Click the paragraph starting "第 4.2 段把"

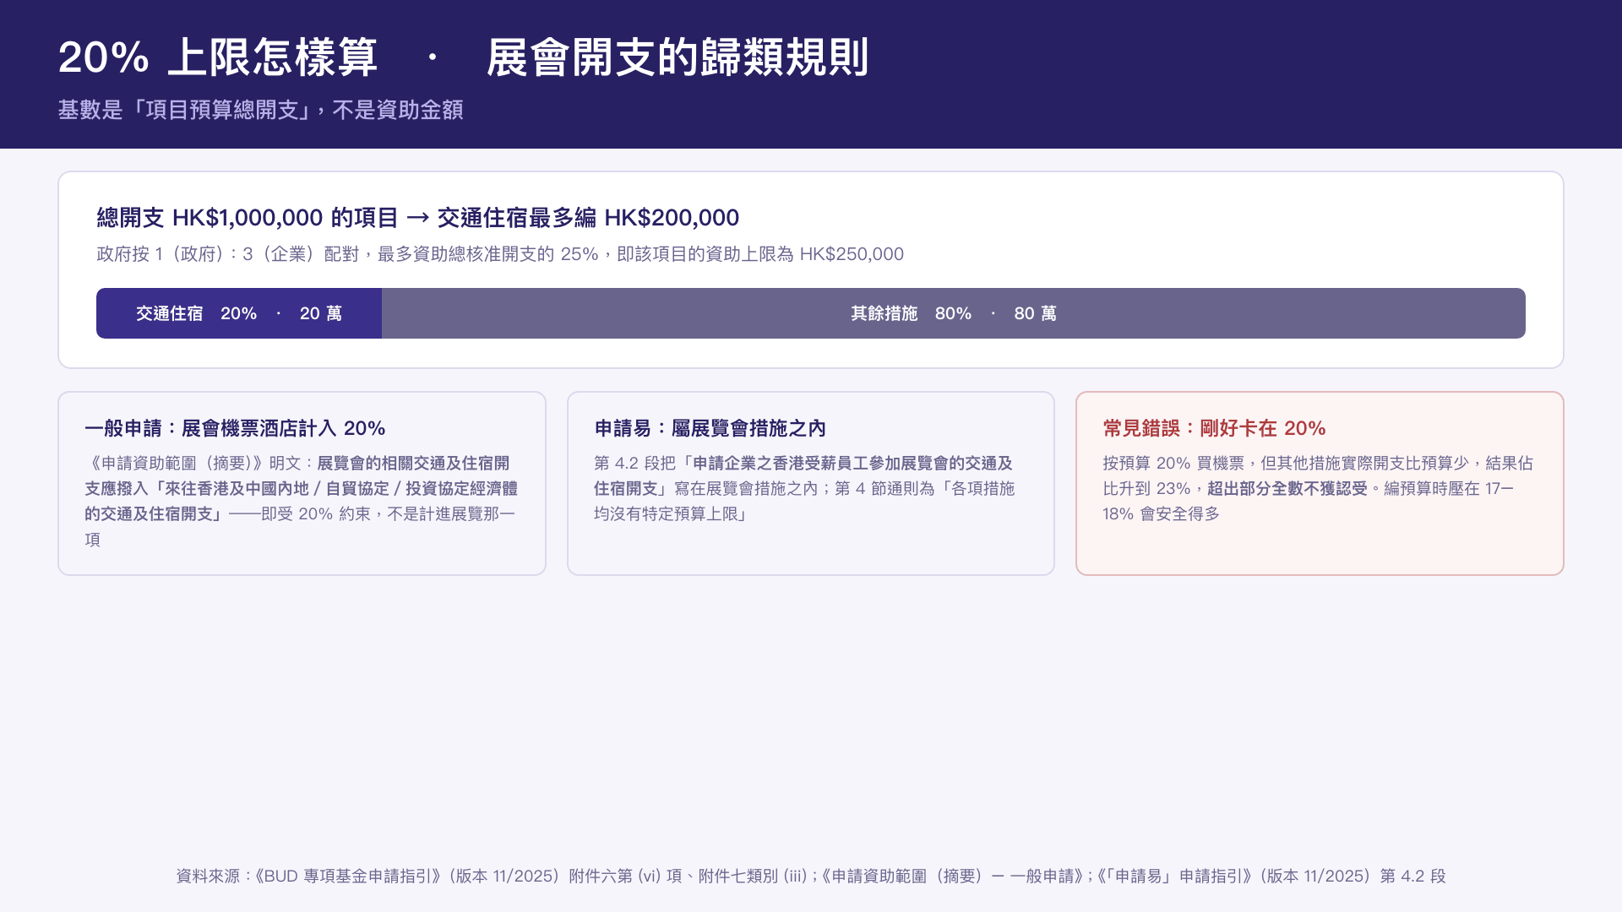pyautogui.click(x=805, y=488)
